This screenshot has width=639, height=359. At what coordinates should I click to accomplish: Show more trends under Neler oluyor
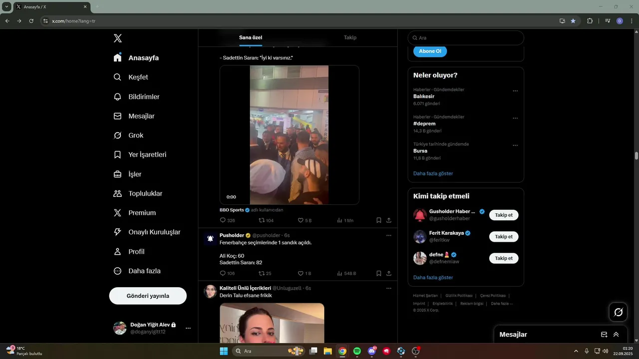(433, 174)
